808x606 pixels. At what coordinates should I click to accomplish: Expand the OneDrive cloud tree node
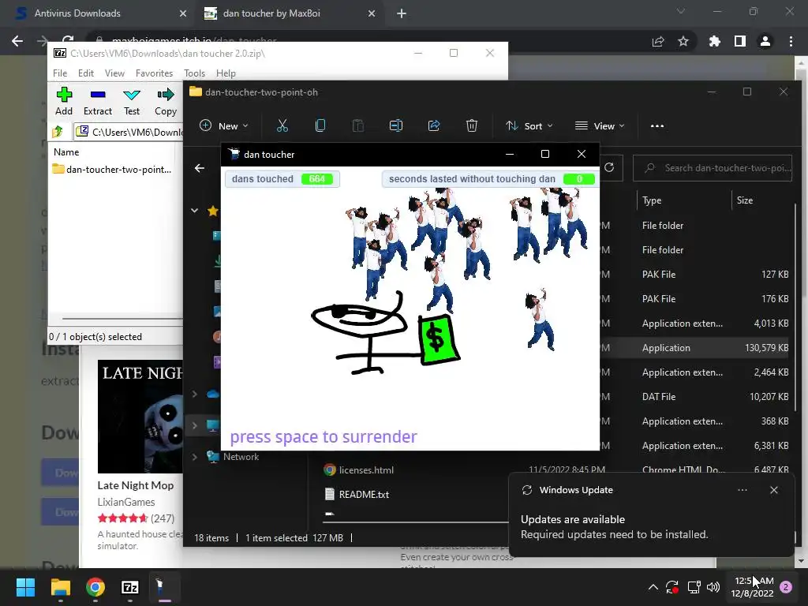[195, 395]
